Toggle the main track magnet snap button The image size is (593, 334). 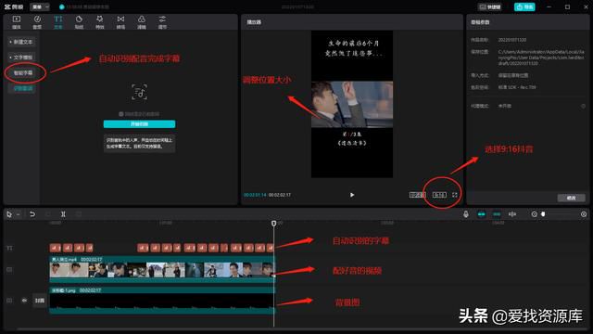coord(482,214)
